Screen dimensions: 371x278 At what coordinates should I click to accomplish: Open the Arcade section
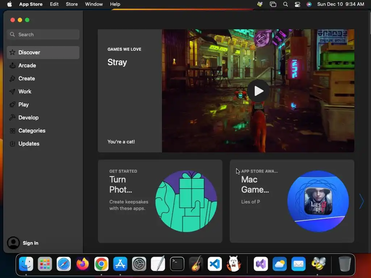tap(43, 66)
